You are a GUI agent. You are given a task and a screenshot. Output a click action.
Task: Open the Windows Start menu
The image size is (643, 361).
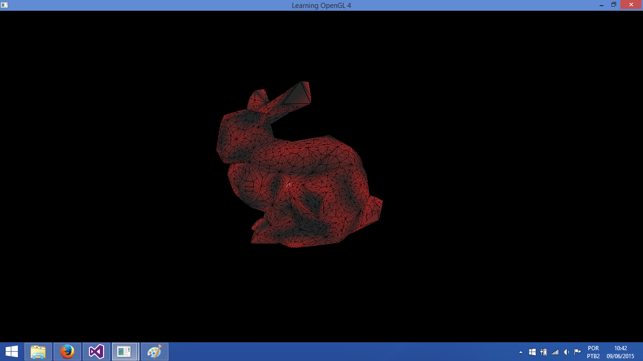pos(12,352)
